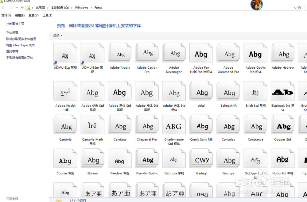This screenshot has width=307, height=202.
Task: Select the Adobe Naskh font icon
Action: pos(65,91)
